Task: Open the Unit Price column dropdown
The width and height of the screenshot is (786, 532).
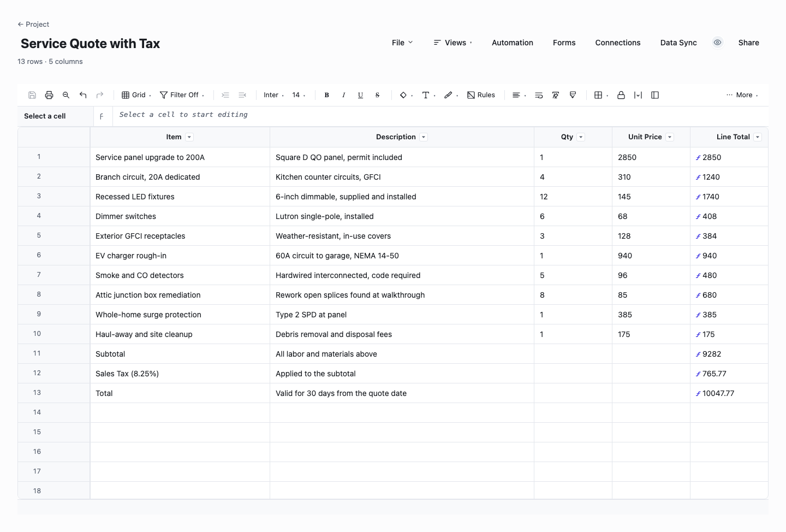Action: tap(670, 137)
